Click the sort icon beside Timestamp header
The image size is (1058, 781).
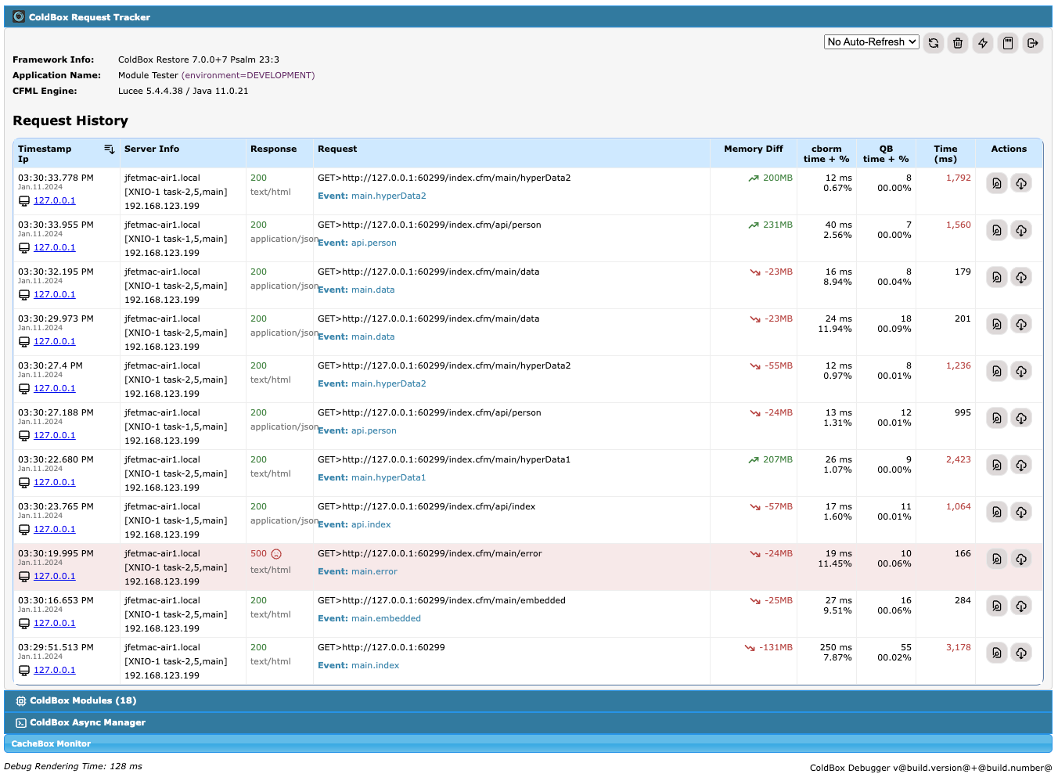coord(109,149)
